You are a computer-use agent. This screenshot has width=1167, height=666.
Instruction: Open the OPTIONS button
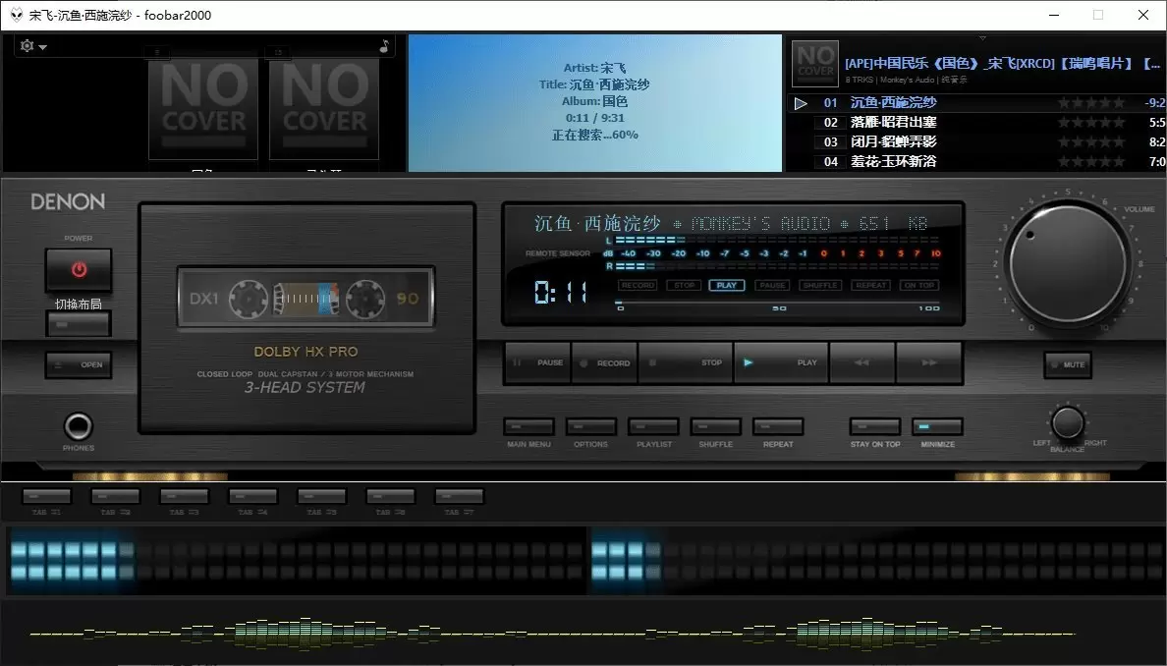click(x=591, y=427)
